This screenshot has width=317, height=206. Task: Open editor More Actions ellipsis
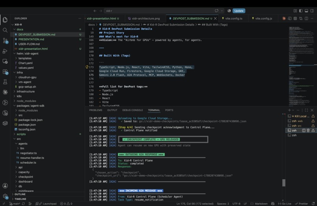[x=312, y=18]
